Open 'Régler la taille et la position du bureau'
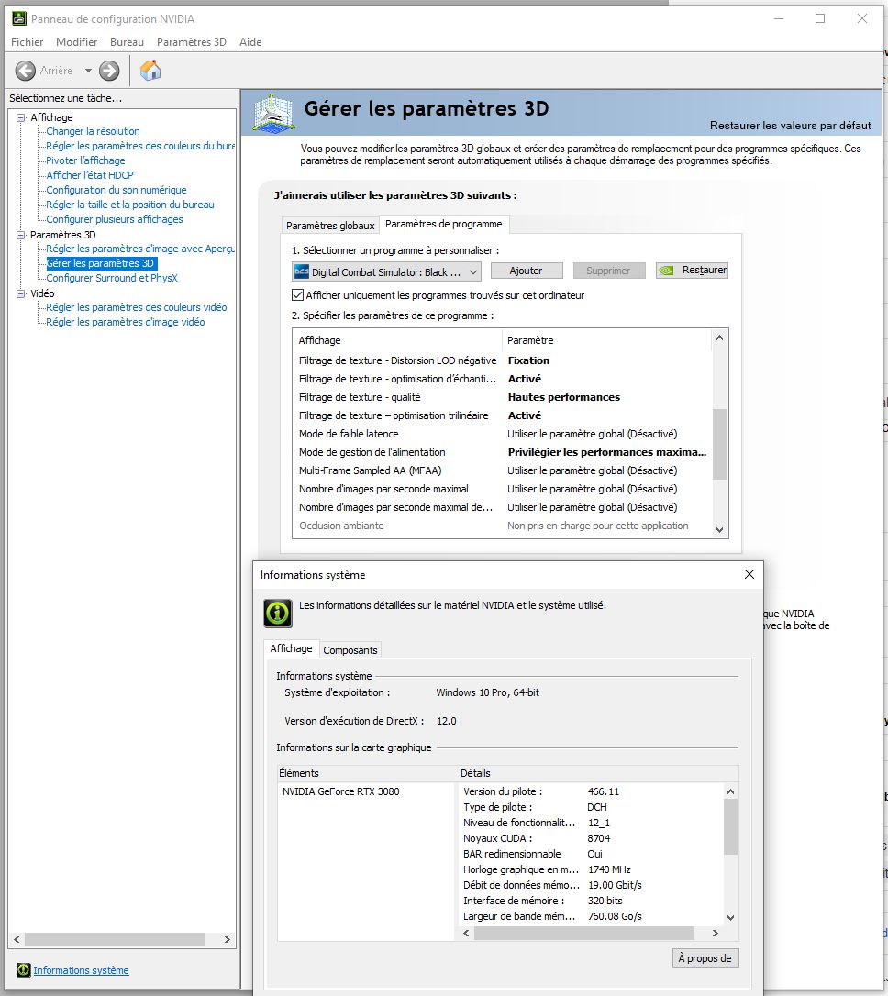This screenshot has height=996, width=888. click(x=129, y=205)
